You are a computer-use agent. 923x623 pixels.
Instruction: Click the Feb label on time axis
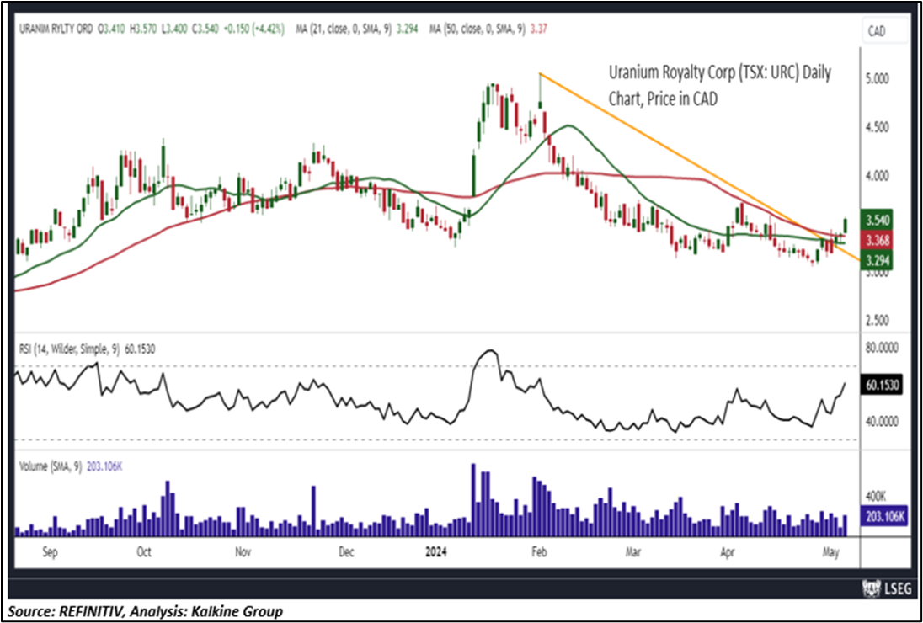(x=539, y=553)
